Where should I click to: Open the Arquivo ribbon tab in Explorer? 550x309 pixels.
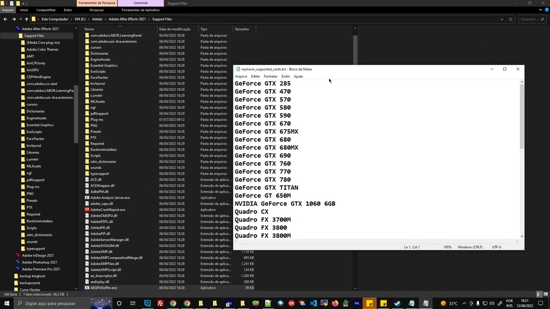point(8,10)
